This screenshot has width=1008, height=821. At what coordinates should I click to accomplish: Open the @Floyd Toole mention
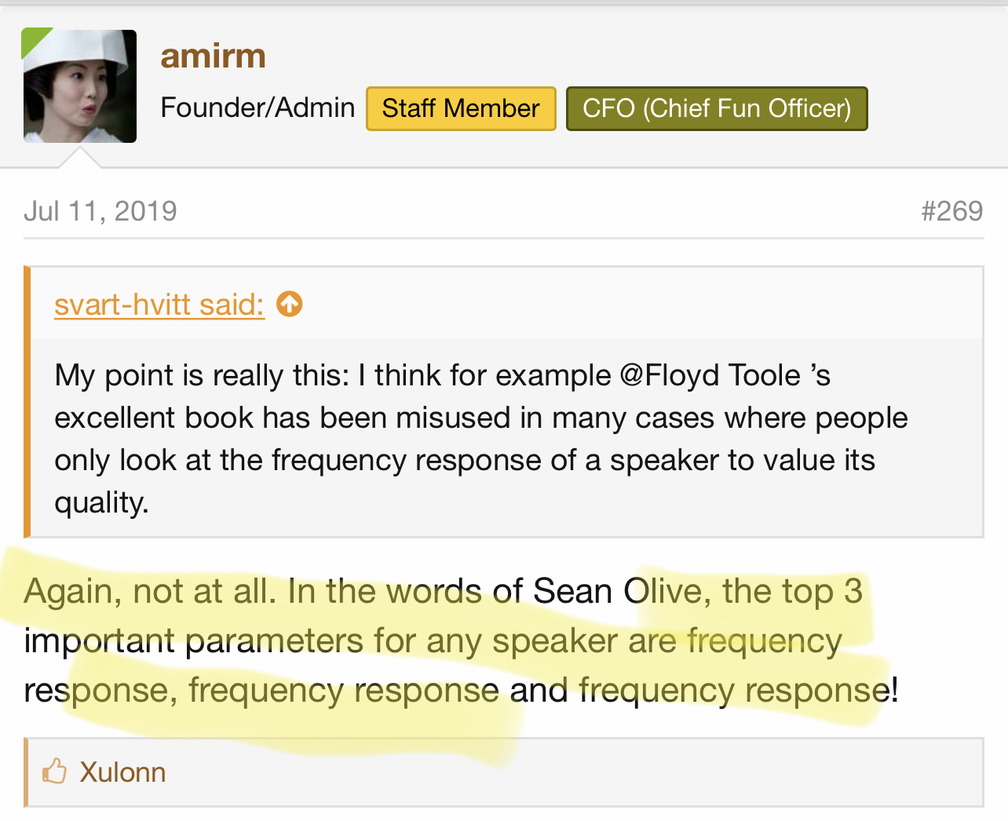pyautogui.click(x=710, y=375)
